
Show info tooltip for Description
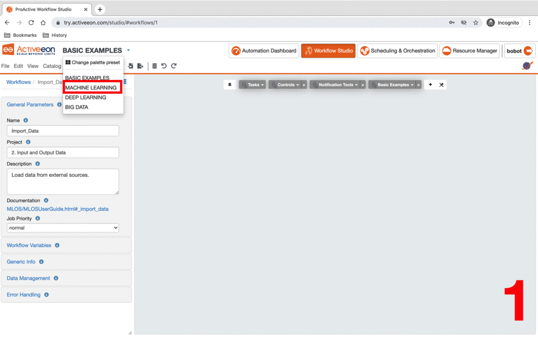tap(38, 164)
